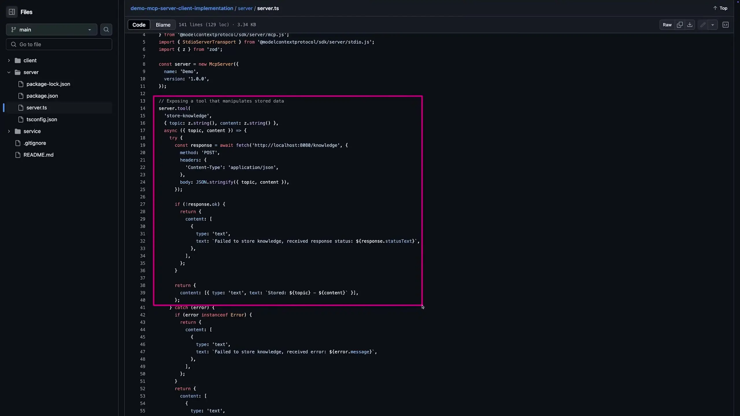
Task: Open package-lock.json file
Action: [x=48, y=84]
